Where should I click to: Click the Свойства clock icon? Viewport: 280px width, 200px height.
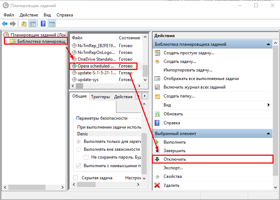[x=157, y=177]
